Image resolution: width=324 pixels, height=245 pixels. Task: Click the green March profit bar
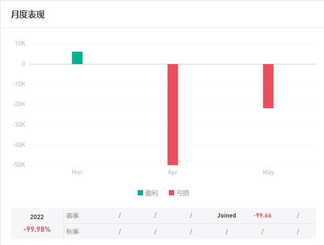pyautogui.click(x=77, y=58)
